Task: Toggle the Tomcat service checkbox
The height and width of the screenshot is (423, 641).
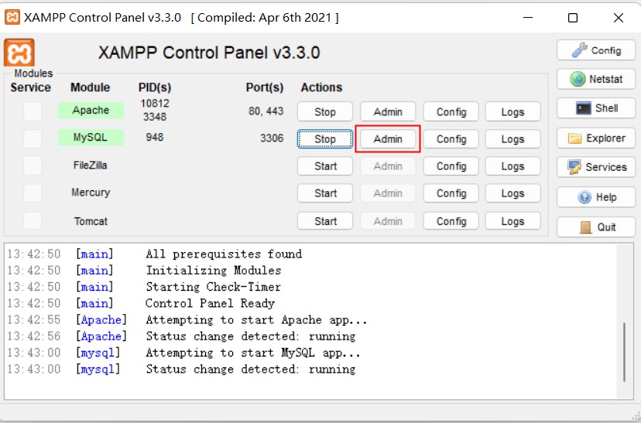Action: [x=33, y=221]
